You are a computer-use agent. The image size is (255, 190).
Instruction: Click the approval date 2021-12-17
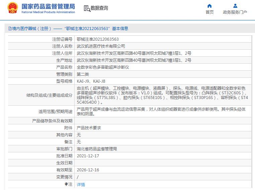point(88,156)
